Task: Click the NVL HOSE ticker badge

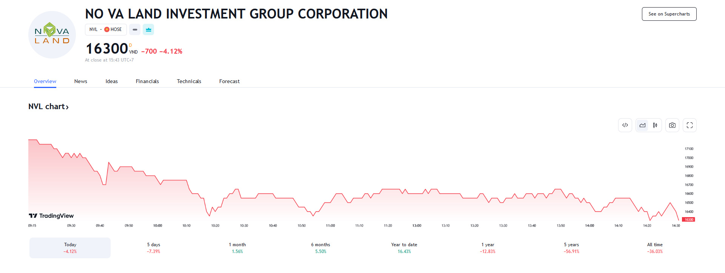Action: pos(106,29)
